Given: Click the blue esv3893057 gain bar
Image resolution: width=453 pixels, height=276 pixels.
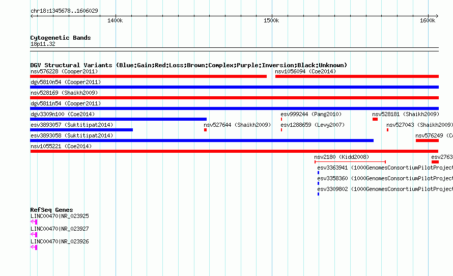Looking at the screenshot, I should 81,130.
